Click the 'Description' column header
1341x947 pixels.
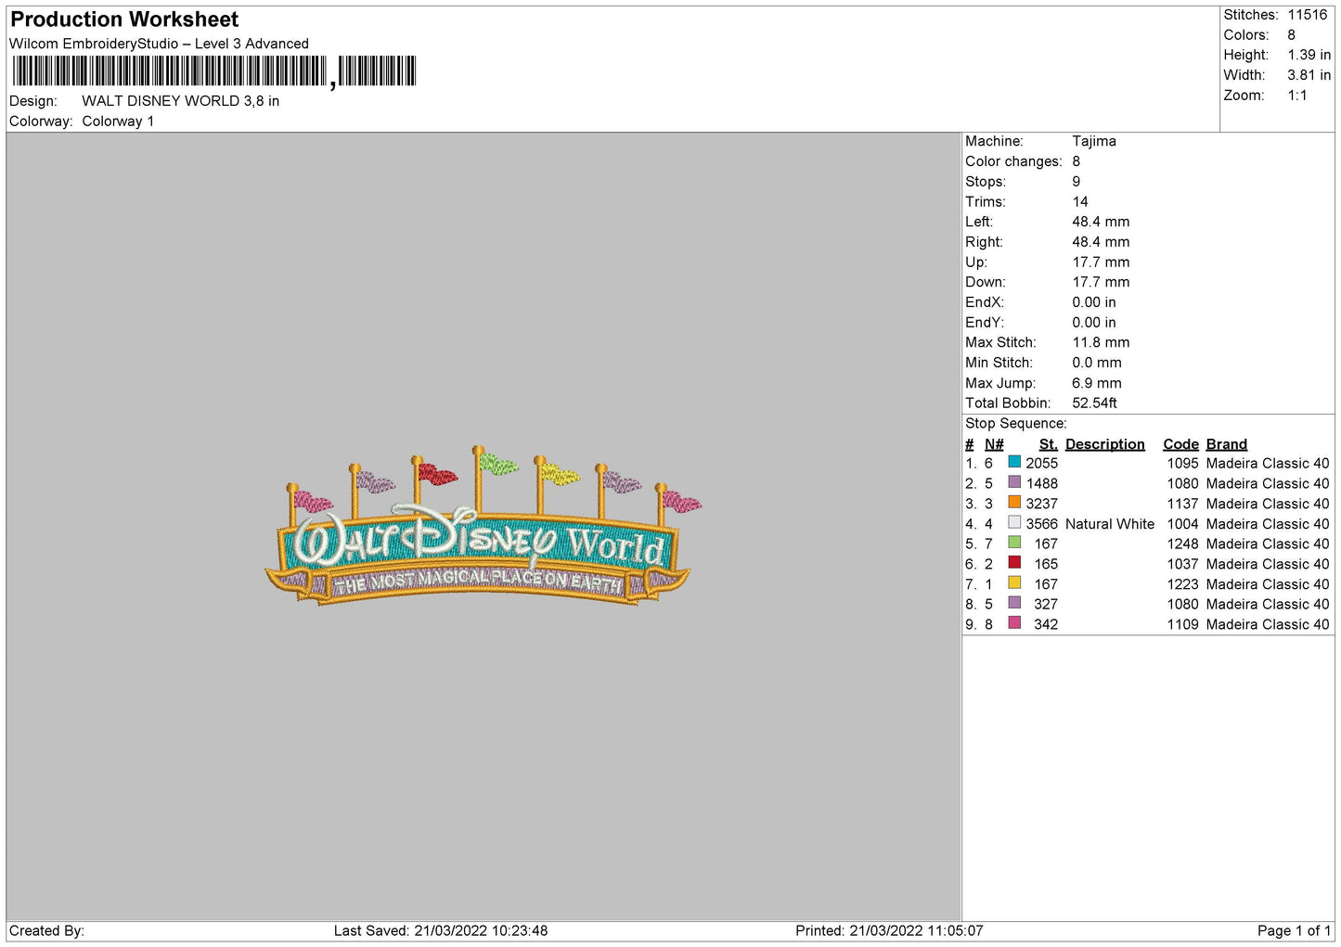1104,444
